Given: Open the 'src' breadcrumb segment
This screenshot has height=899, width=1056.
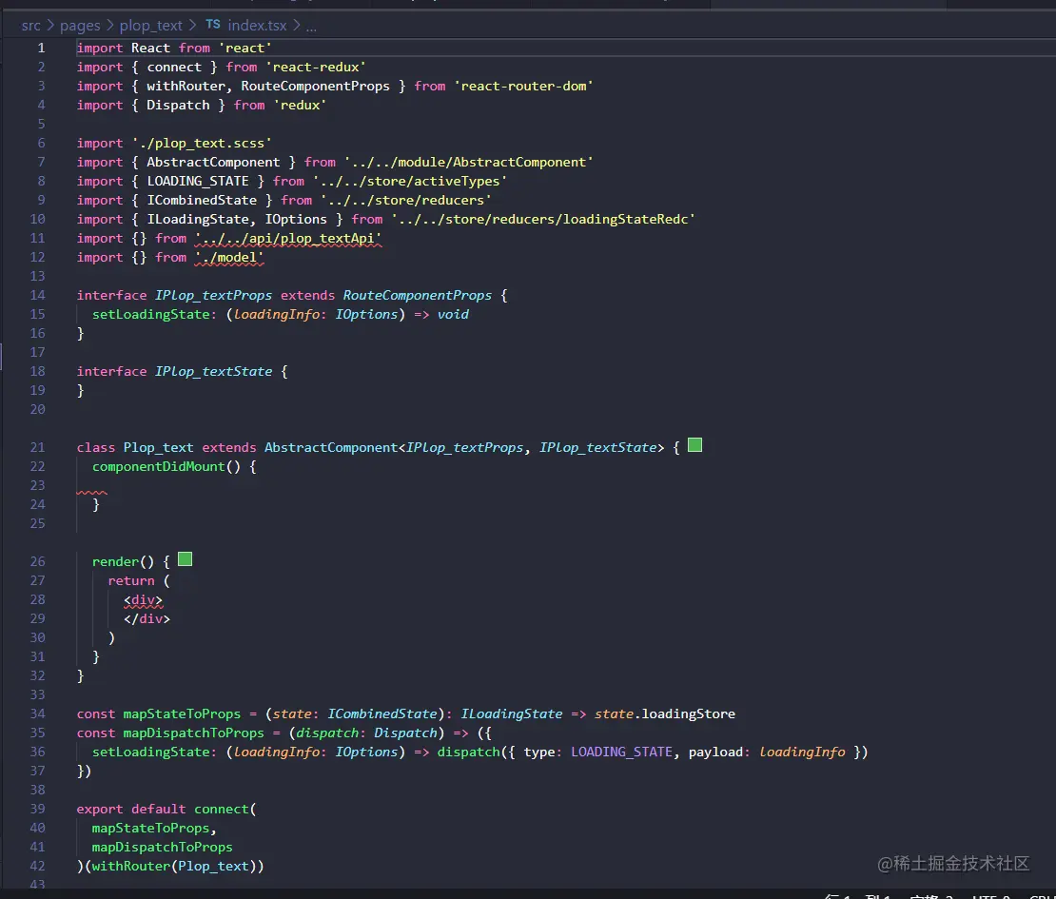Looking at the screenshot, I should pyautogui.click(x=31, y=26).
